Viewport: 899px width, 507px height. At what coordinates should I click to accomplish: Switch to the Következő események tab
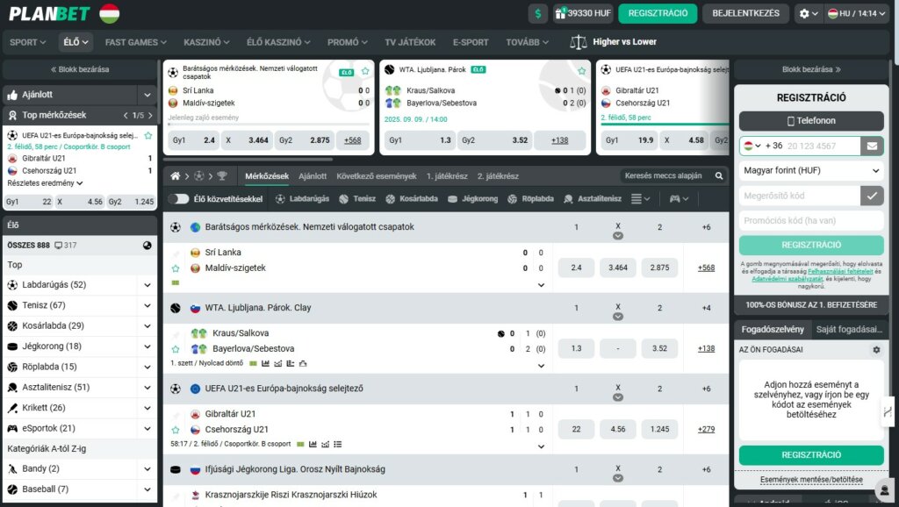(x=377, y=176)
